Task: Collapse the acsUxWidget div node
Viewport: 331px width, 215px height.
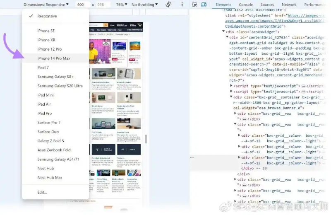Action: (x=223, y=32)
